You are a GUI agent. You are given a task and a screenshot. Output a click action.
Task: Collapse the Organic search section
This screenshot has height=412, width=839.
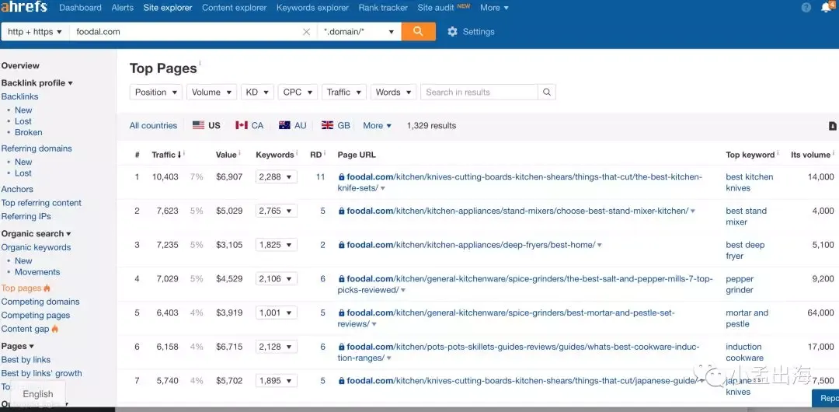coord(36,233)
